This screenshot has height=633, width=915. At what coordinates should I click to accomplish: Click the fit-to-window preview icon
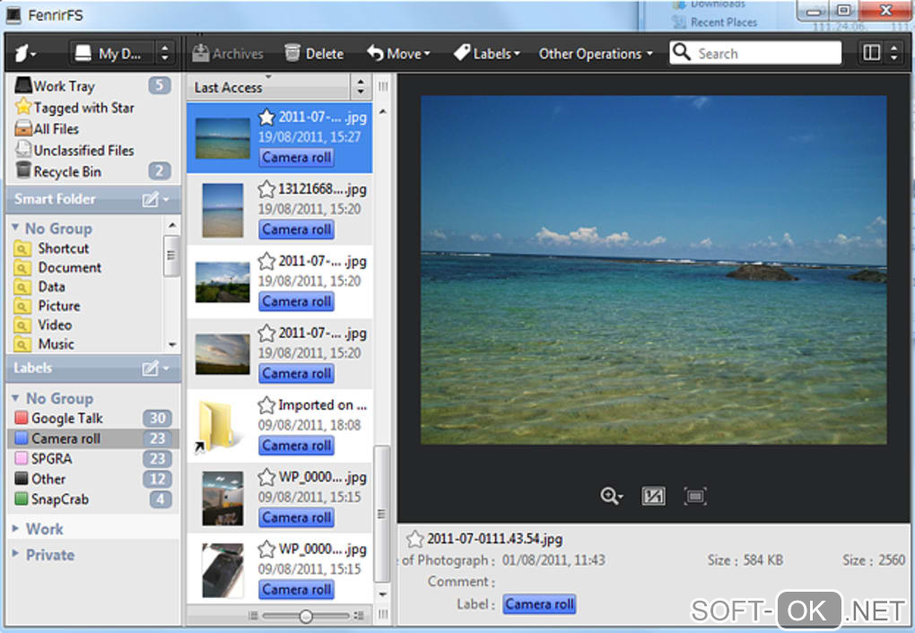(653, 497)
